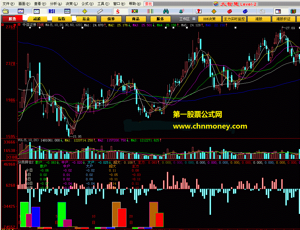Click the RSI indicator icon

click(x=52, y=11)
